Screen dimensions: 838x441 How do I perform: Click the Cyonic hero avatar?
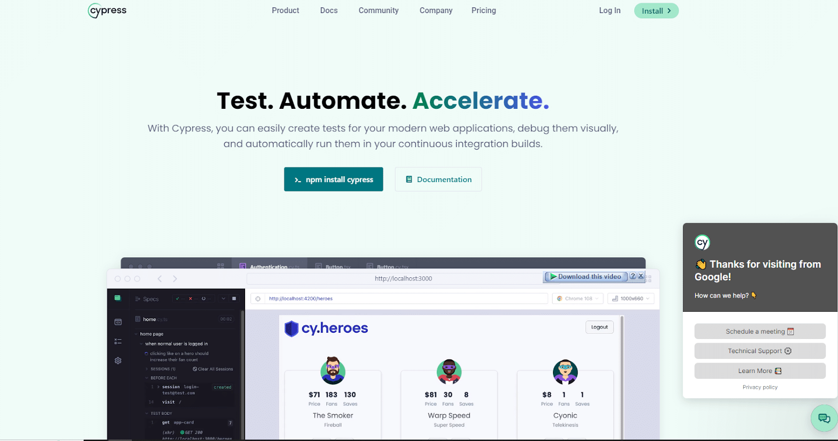click(x=565, y=372)
